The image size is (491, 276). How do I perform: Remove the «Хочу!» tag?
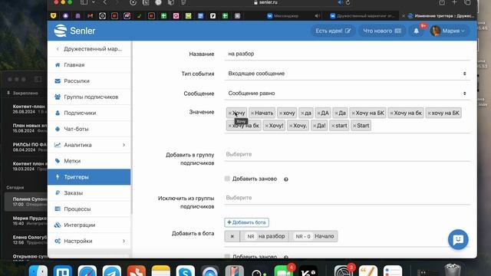coord(266,126)
